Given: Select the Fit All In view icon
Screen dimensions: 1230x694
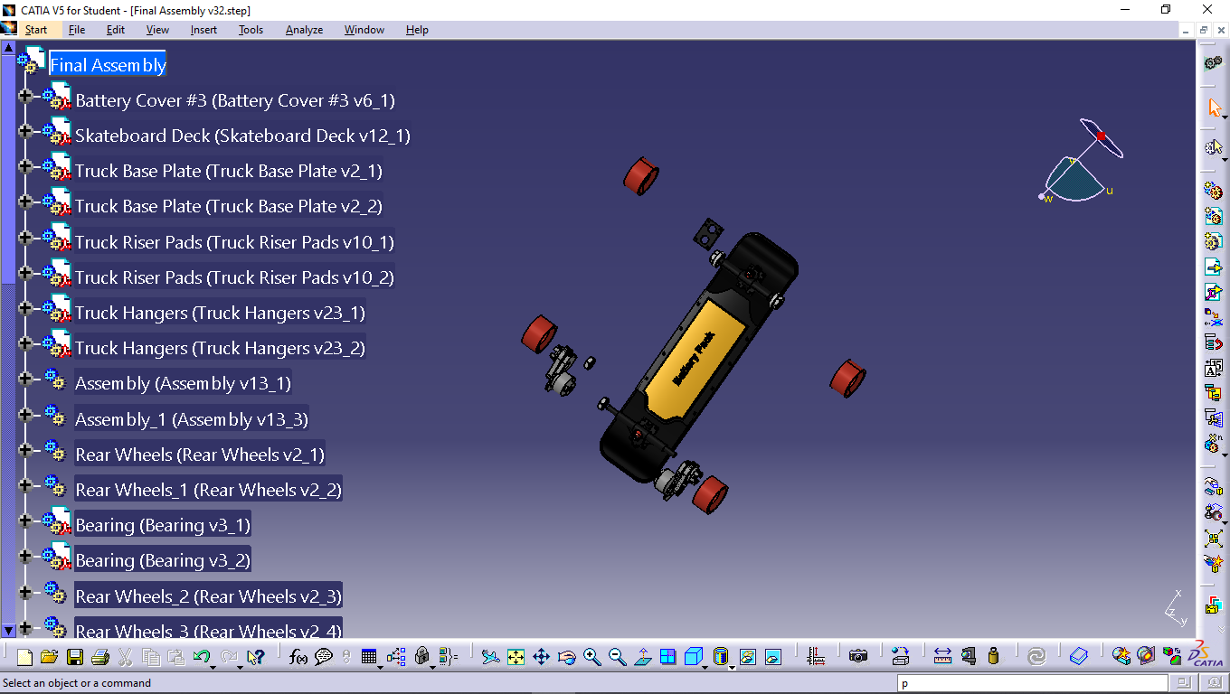Looking at the screenshot, I should tap(516, 657).
